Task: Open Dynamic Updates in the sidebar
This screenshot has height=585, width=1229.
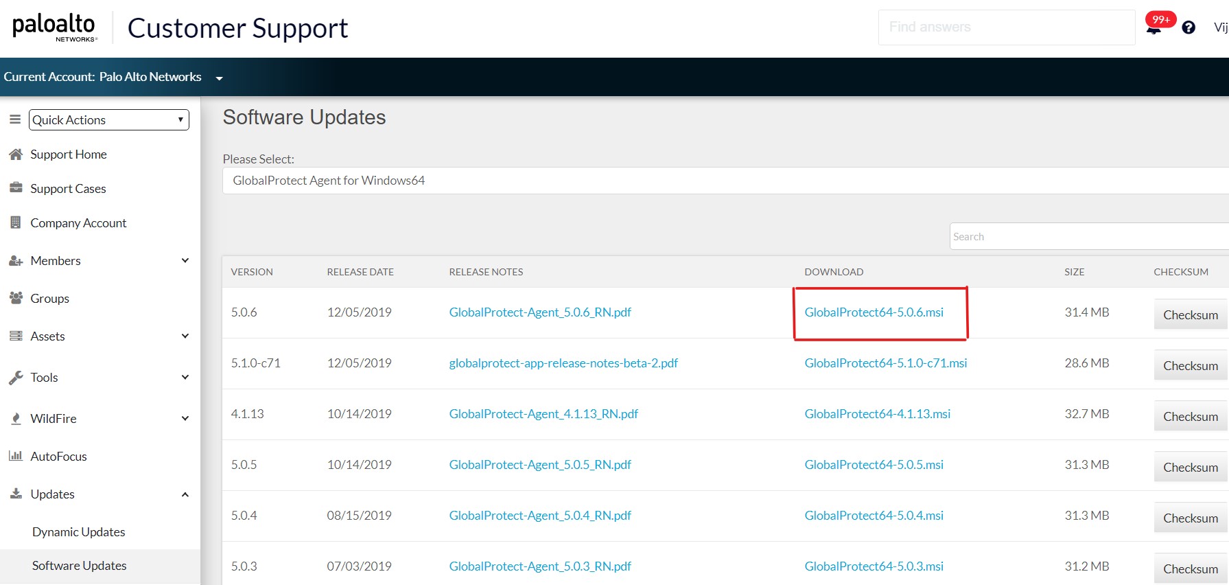Action: 79,532
